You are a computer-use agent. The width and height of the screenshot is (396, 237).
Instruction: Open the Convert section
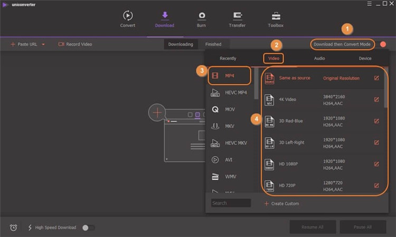128,19
